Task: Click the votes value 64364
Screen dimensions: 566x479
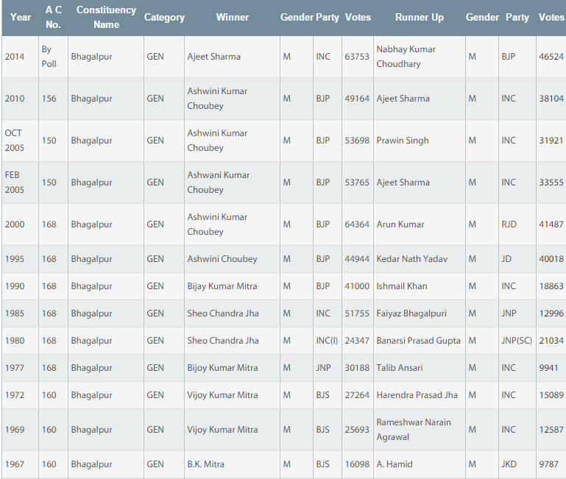Action: (x=357, y=224)
